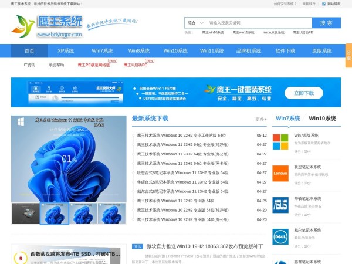Screen dimensions: 352x264
Task: Switch to the Win7系统 tab
Action: pos(288,118)
